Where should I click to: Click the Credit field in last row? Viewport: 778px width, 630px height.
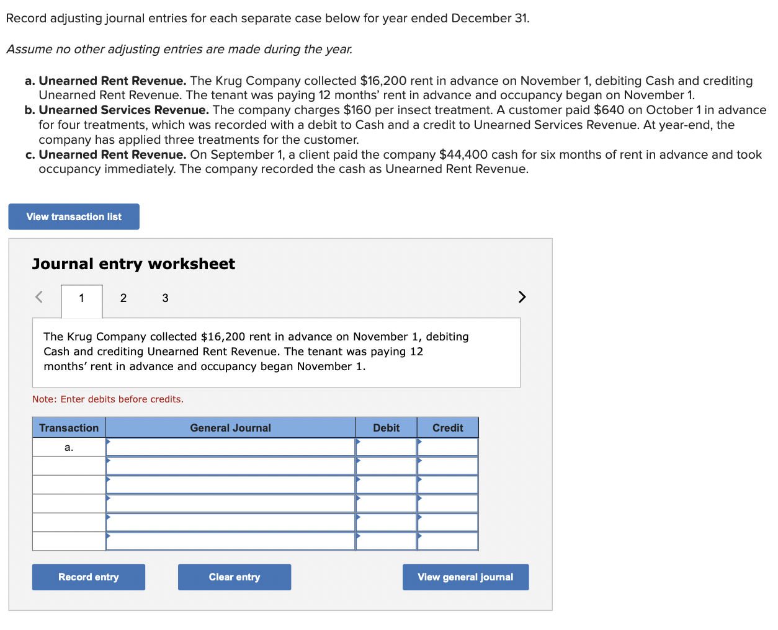(447, 541)
